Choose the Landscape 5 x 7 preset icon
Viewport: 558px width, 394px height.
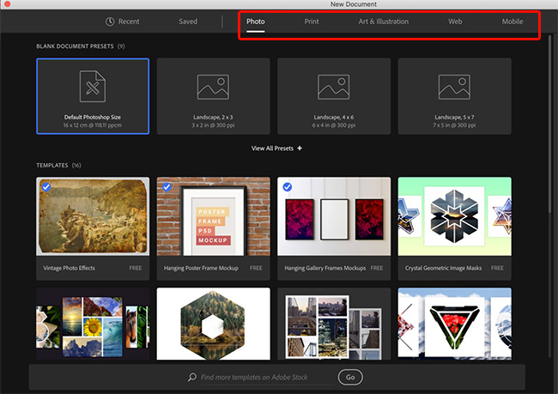click(x=454, y=87)
